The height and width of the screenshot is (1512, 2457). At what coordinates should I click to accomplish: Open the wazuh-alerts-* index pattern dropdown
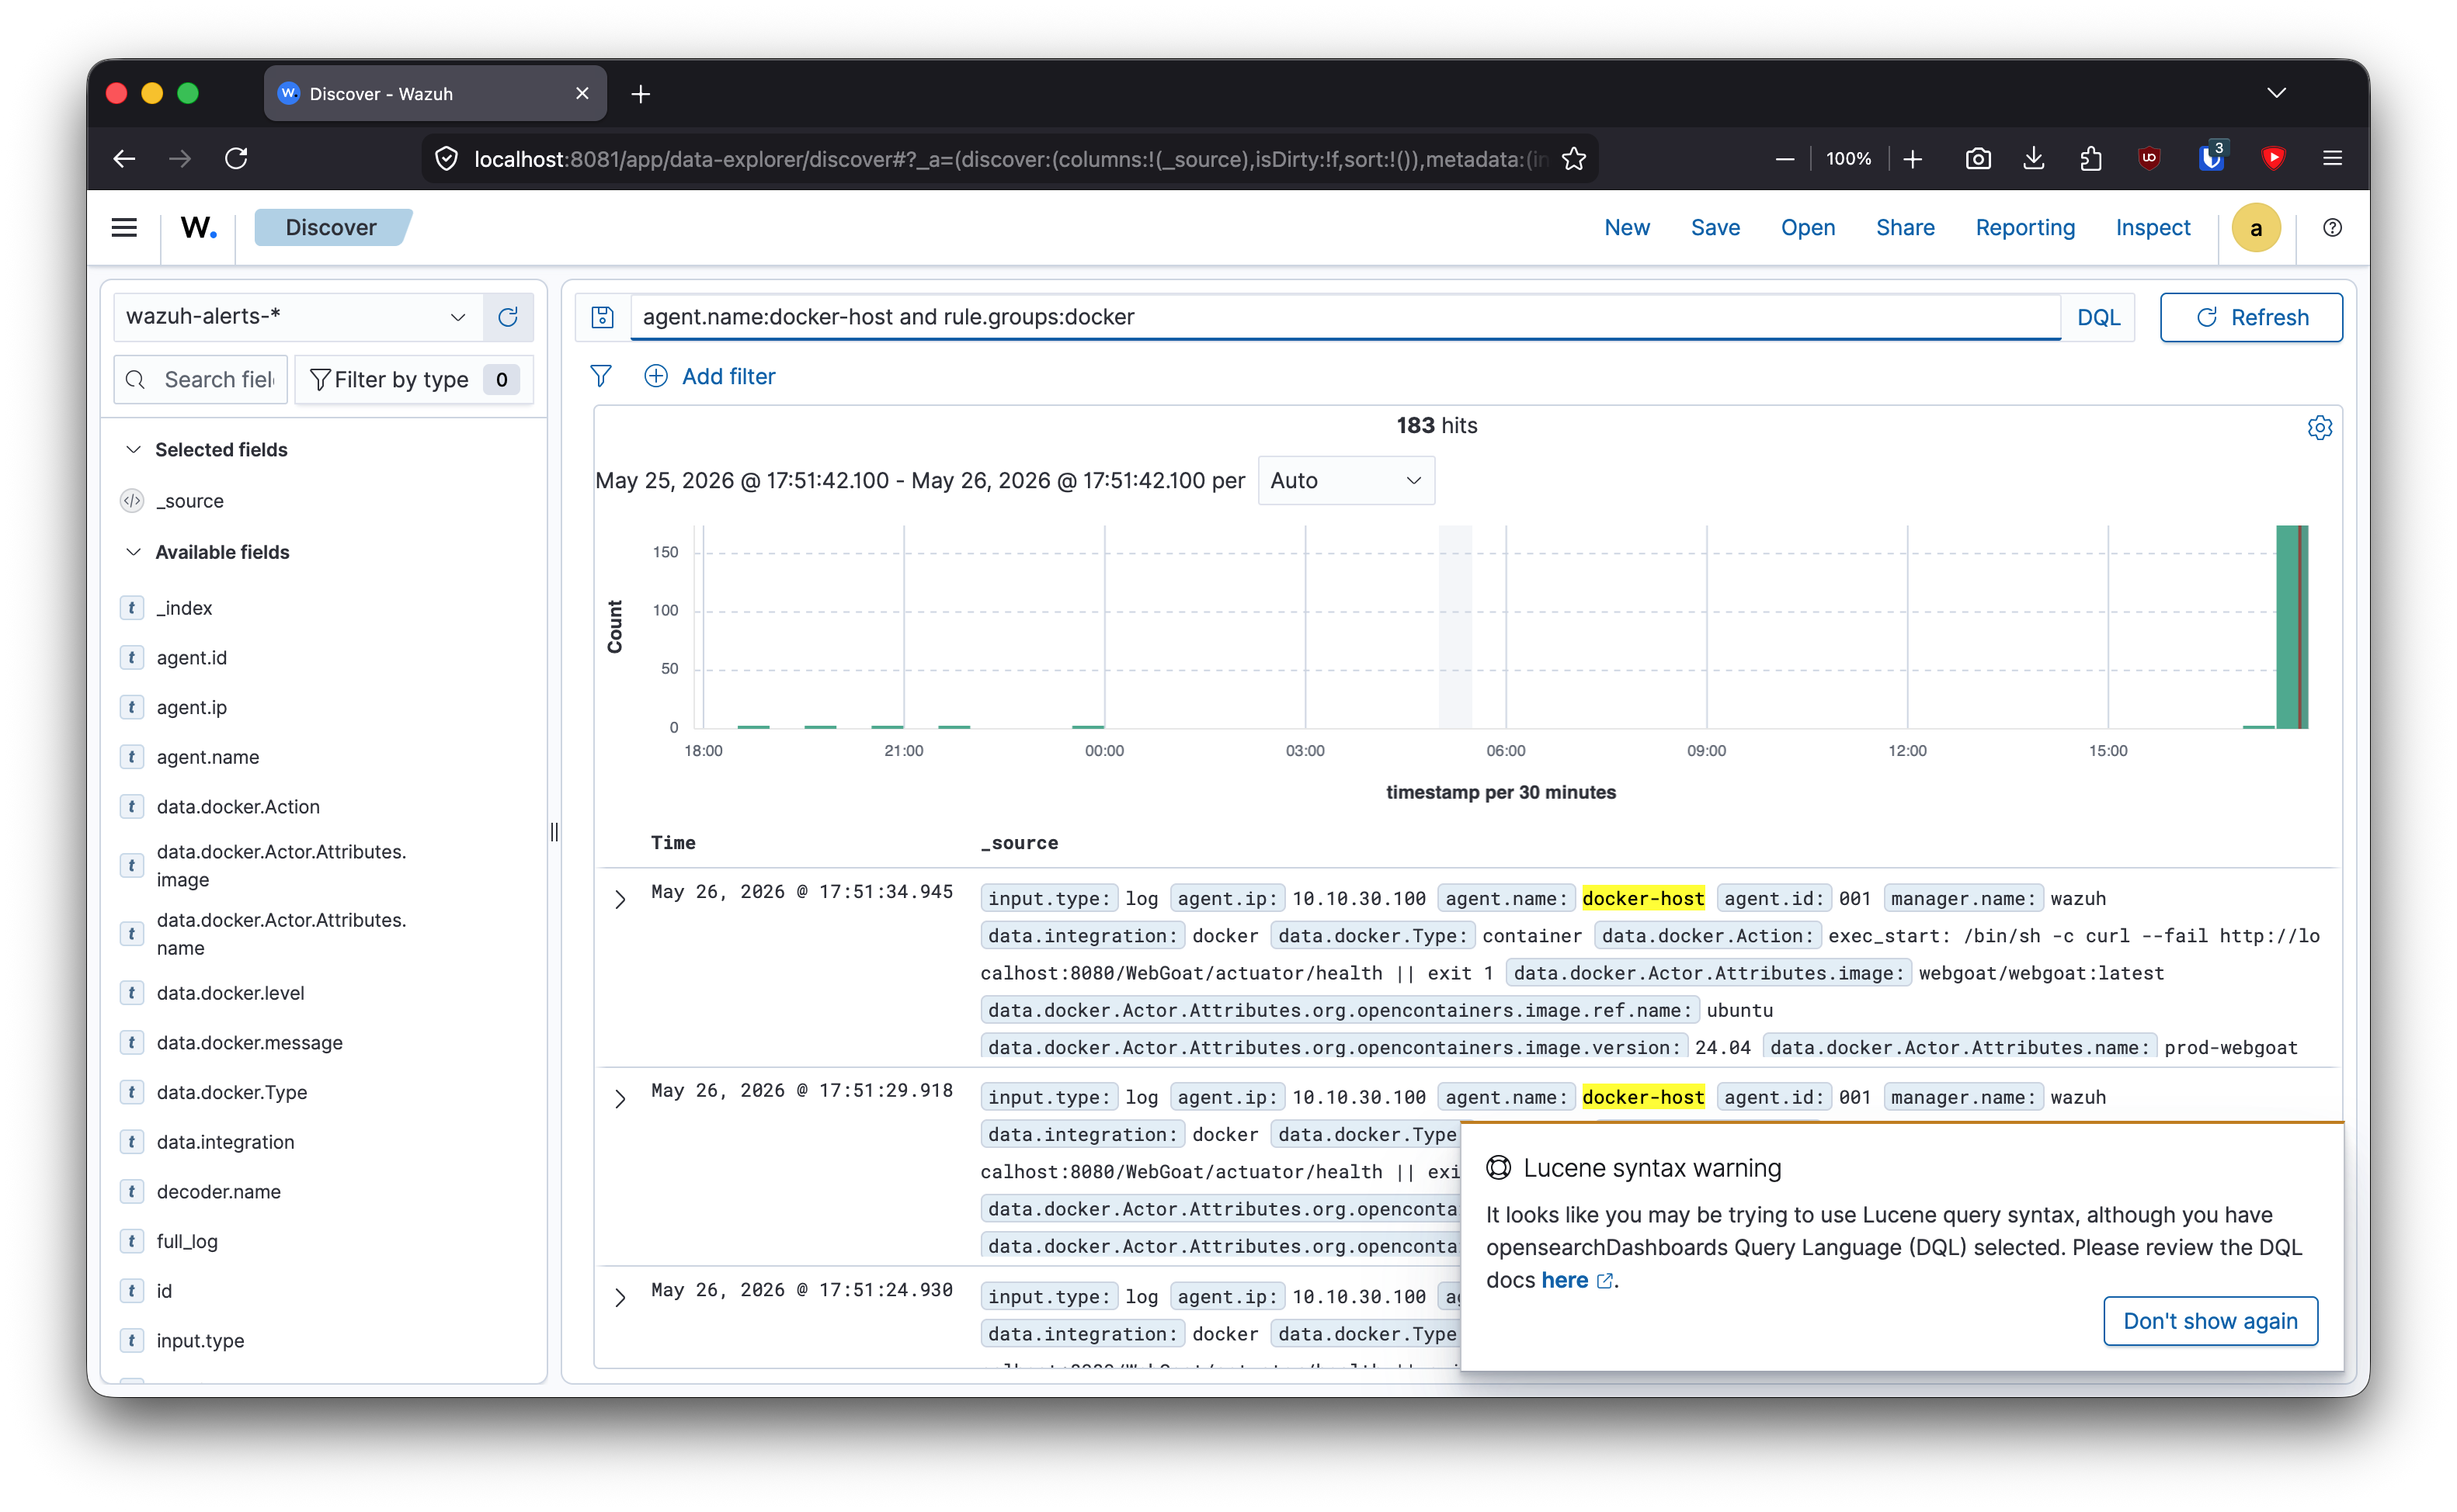click(297, 317)
